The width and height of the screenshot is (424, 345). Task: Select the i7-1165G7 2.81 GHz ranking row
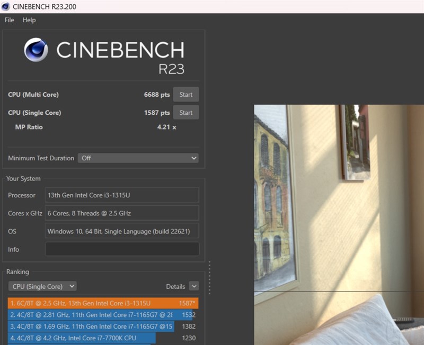tap(103, 315)
